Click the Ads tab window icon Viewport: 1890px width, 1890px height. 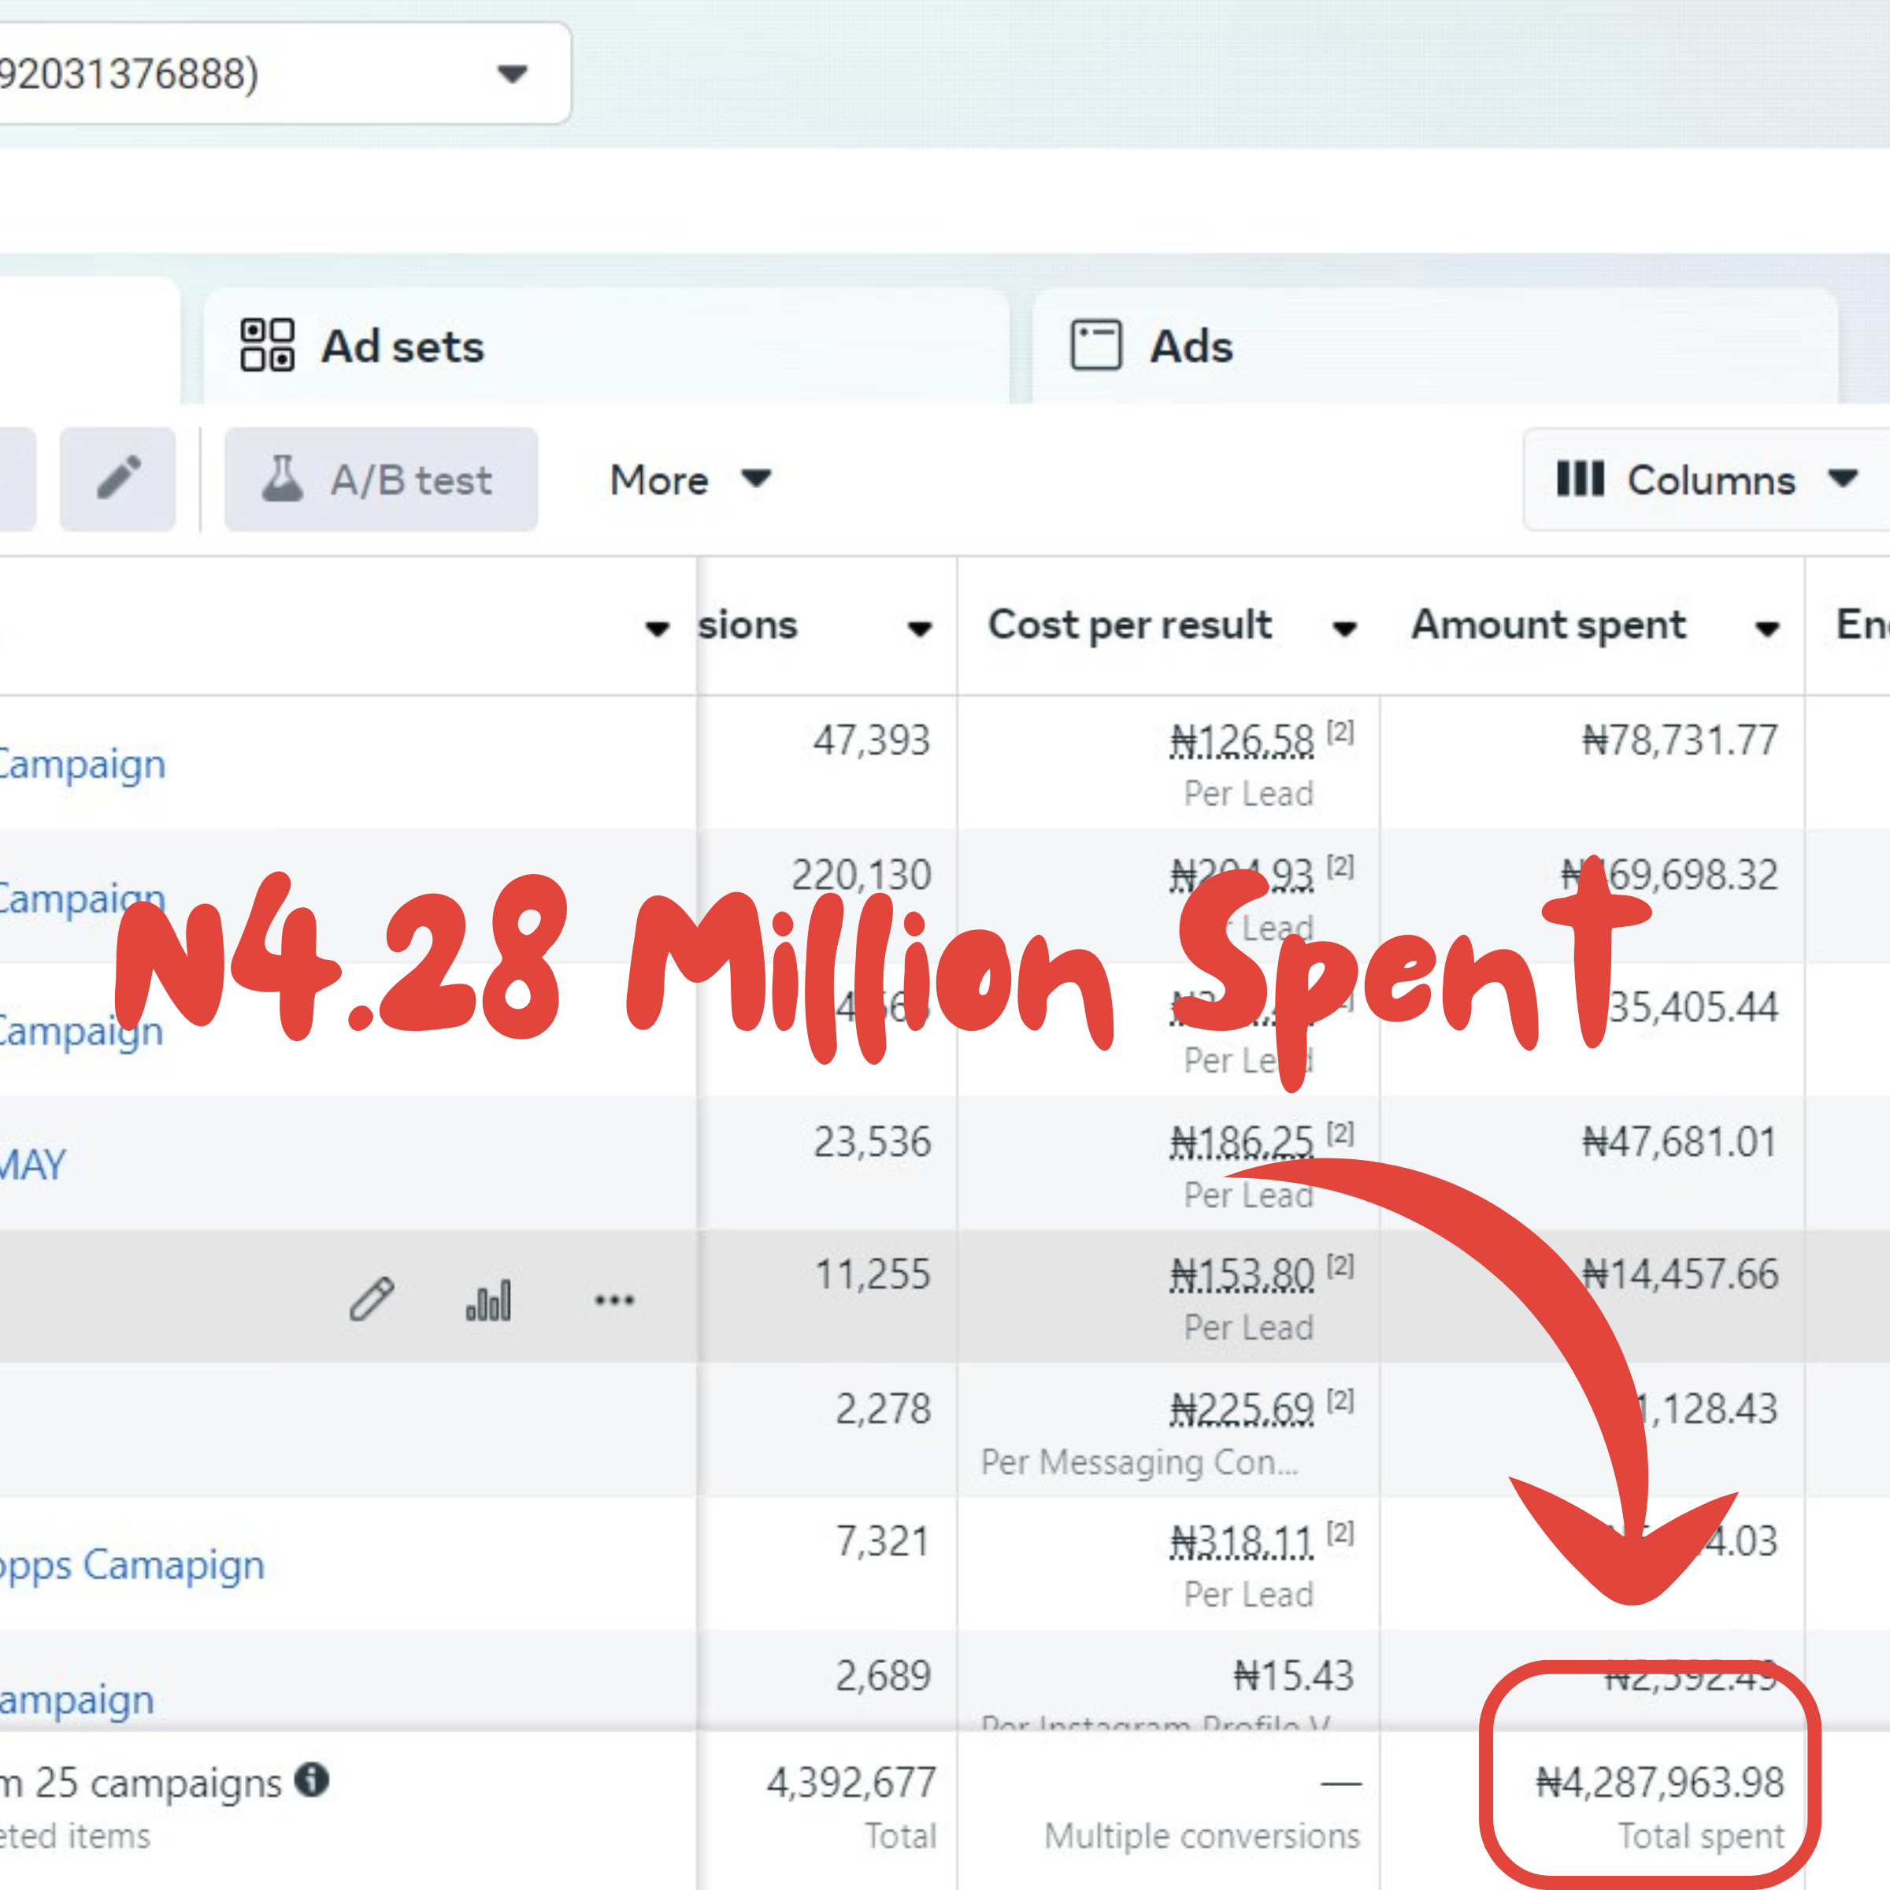coord(1095,346)
